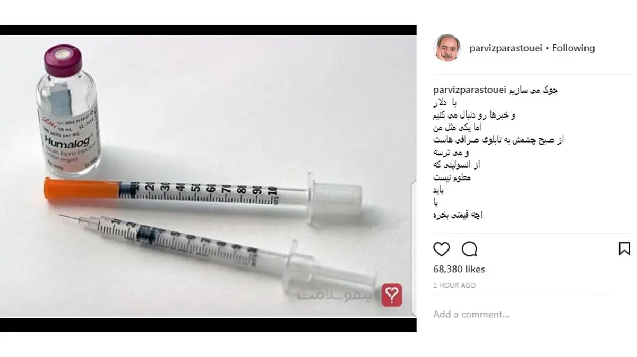Click the red heart watermark logo on photo
The height and width of the screenshot is (357, 637).
392,294
